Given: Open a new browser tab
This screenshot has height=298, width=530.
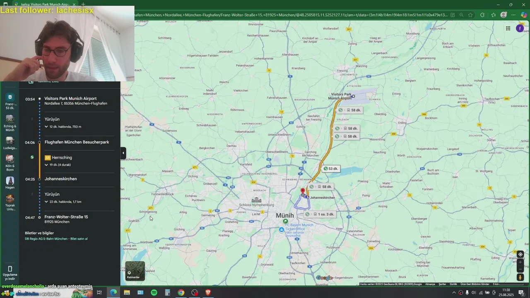Looking at the screenshot, I should tap(83, 4).
